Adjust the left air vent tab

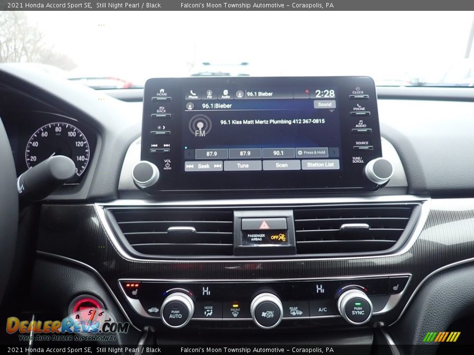click(182, 230)
